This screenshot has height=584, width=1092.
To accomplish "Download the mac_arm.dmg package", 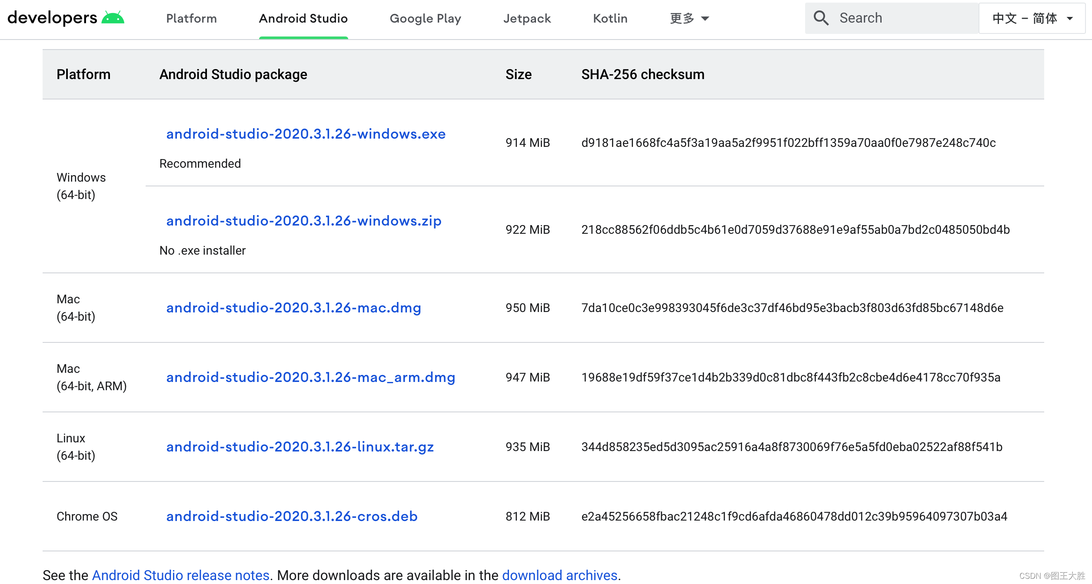I will (310, 377).
